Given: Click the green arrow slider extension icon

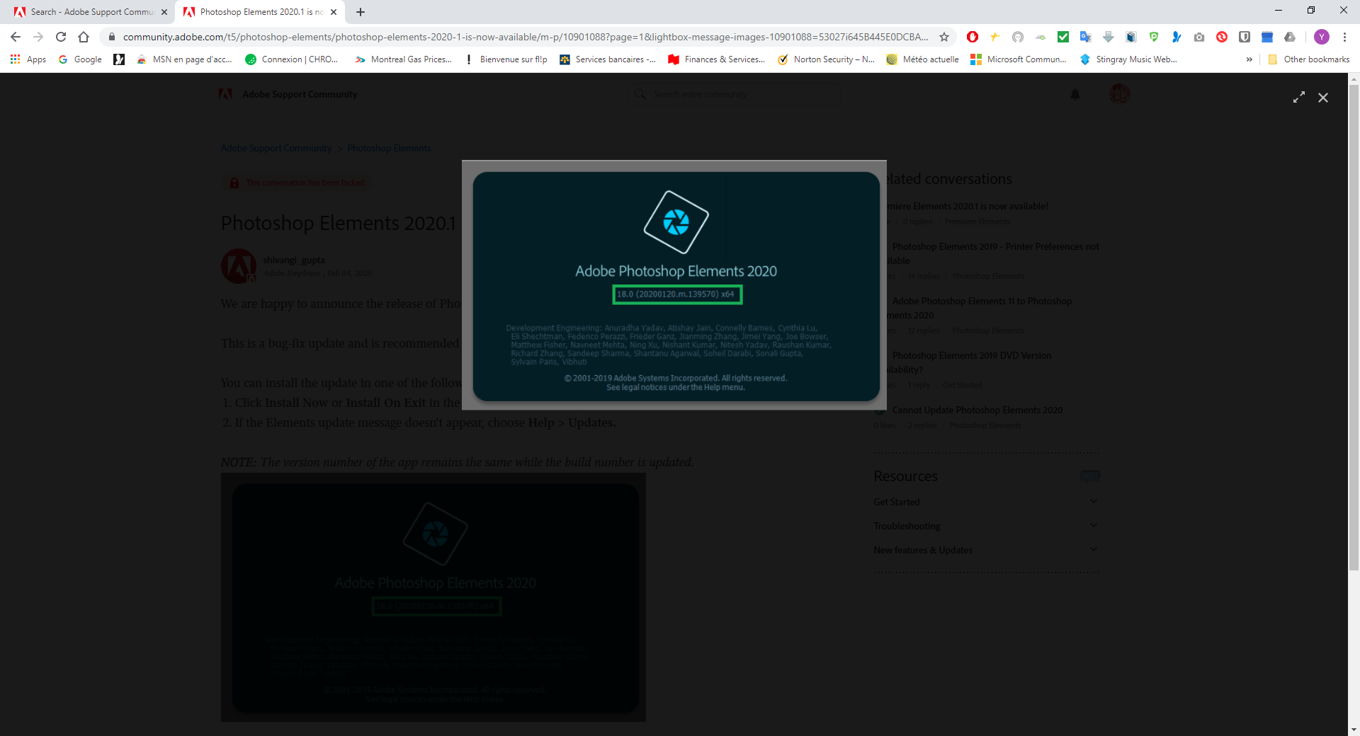Looking at the screenshot, I should [1041, 37].
